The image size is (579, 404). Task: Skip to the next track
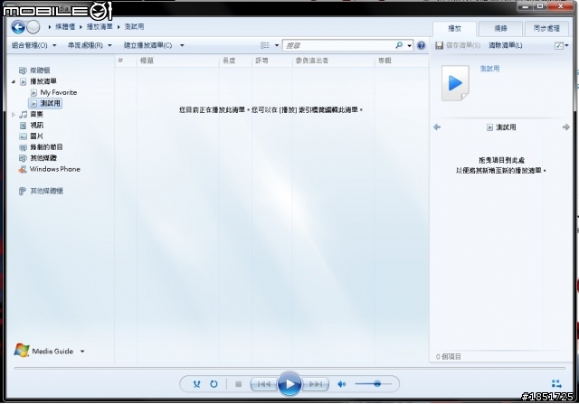click(x=316, y=384)
